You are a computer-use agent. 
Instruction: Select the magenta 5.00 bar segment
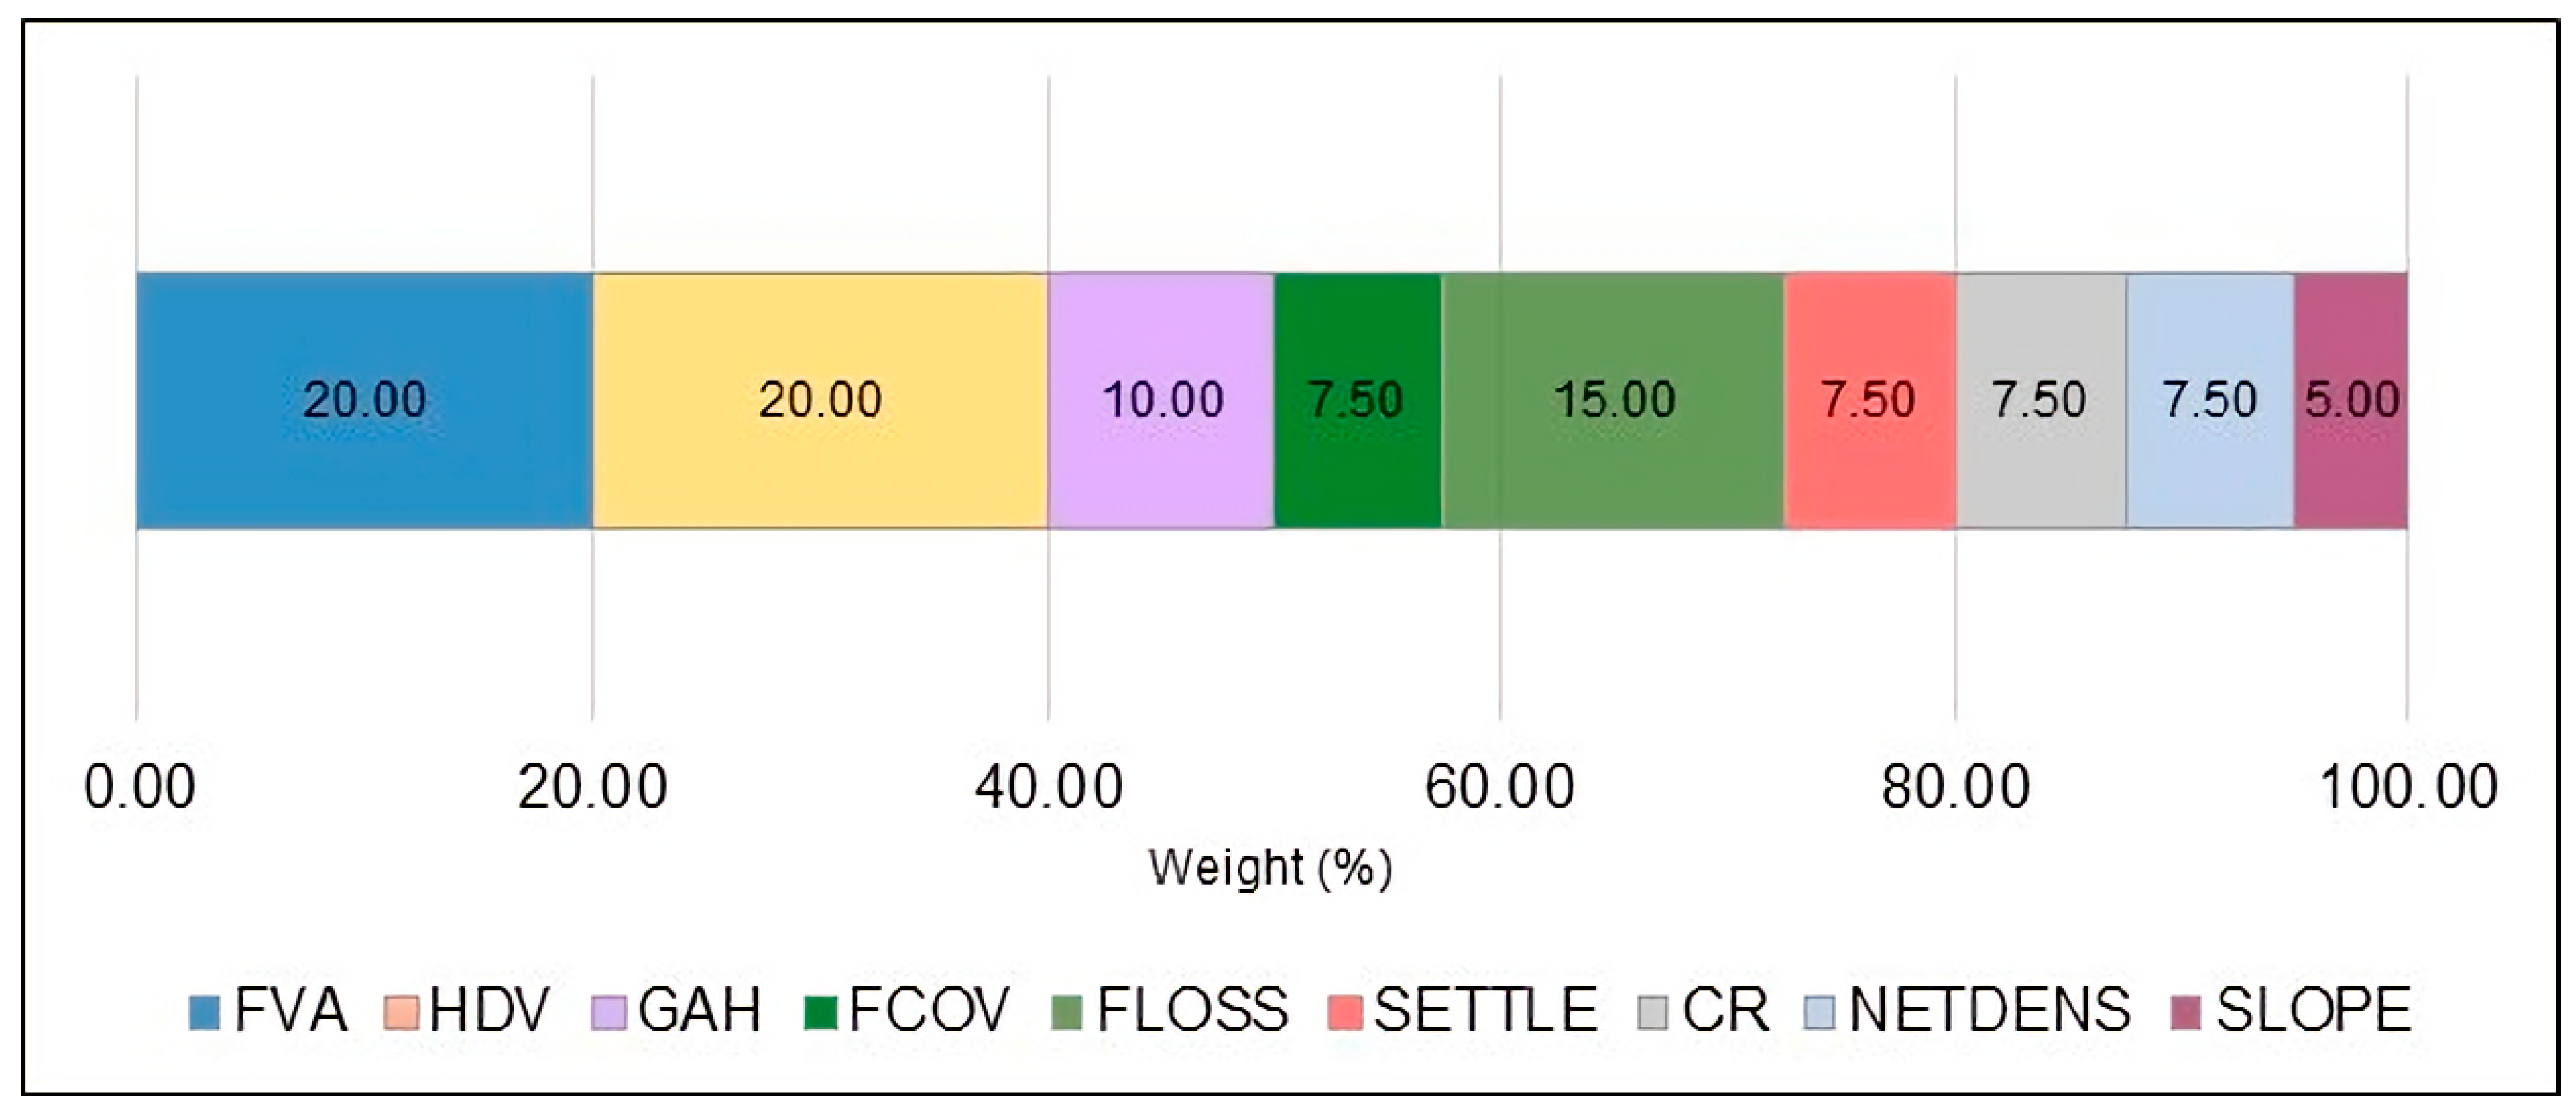(2350, 400)
